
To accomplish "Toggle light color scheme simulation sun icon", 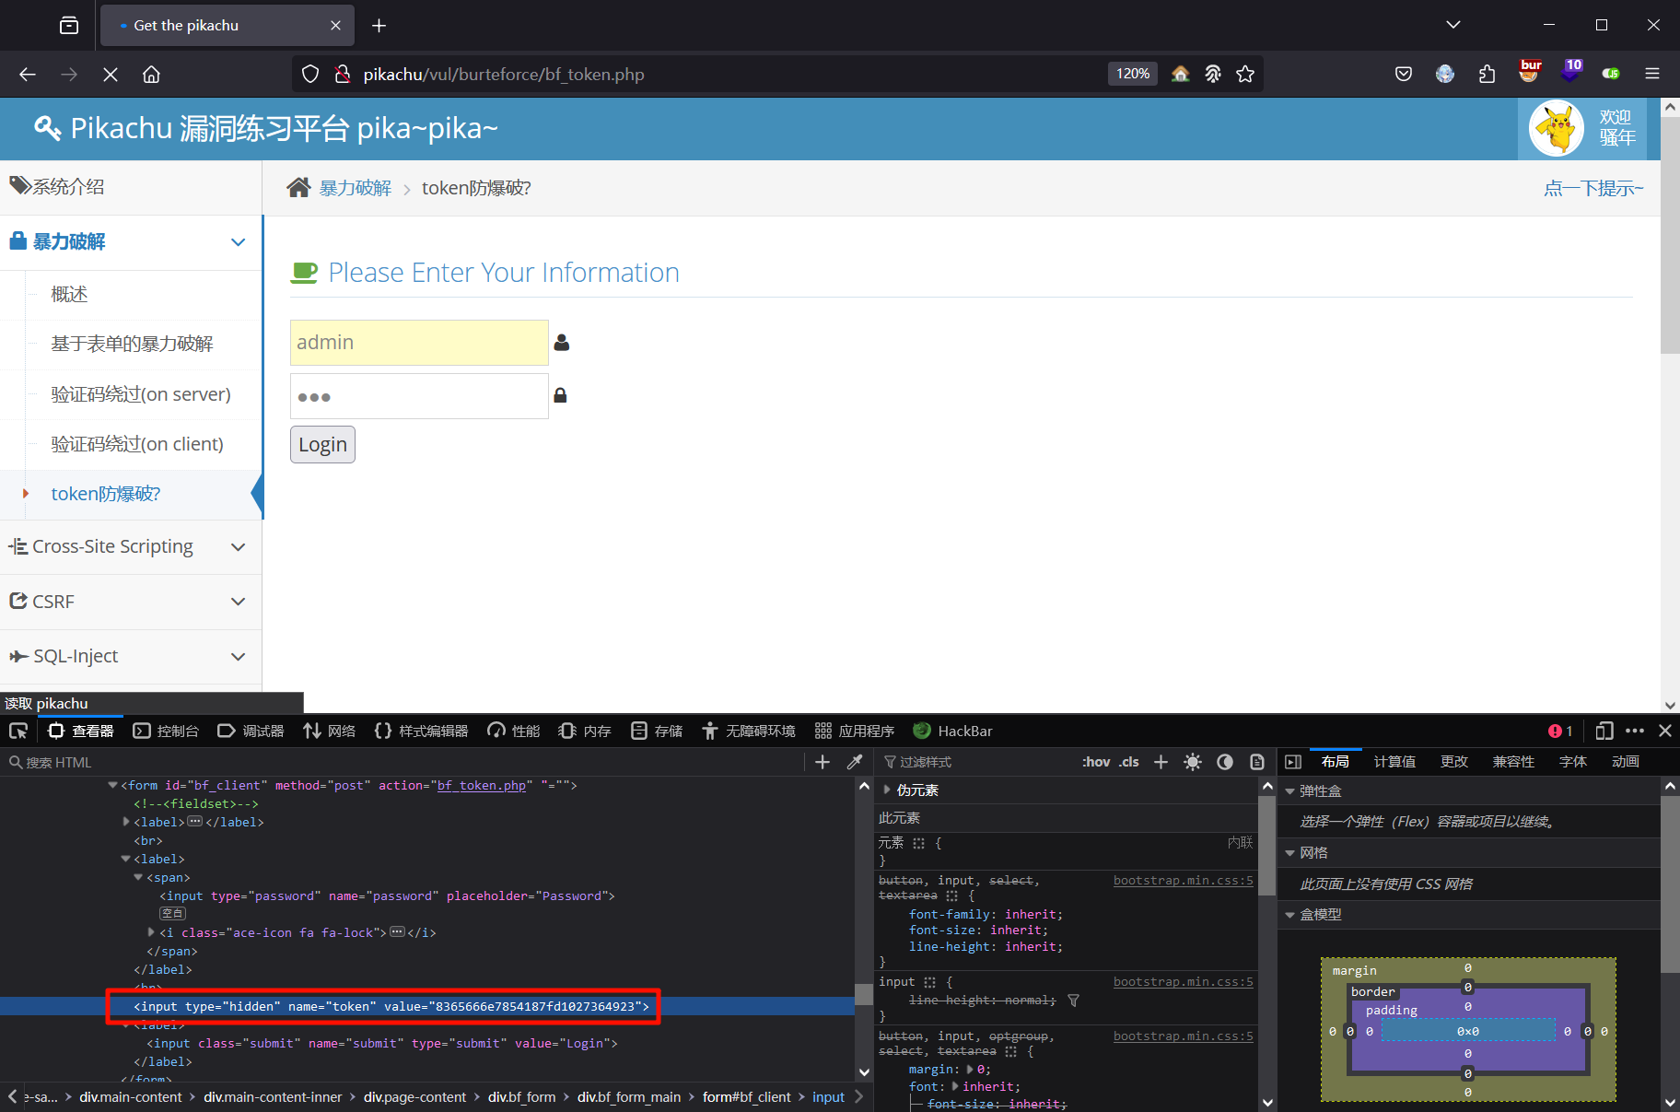I will click(1193, 762).
